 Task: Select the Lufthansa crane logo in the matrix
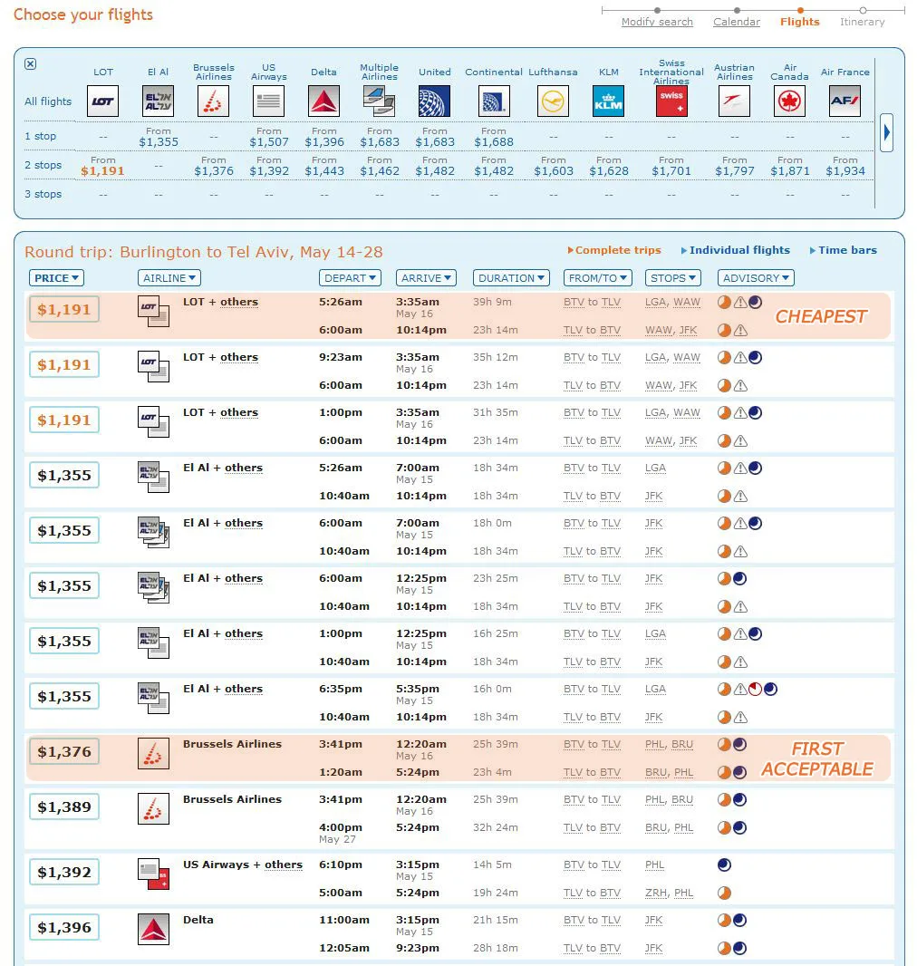point(553,101)
